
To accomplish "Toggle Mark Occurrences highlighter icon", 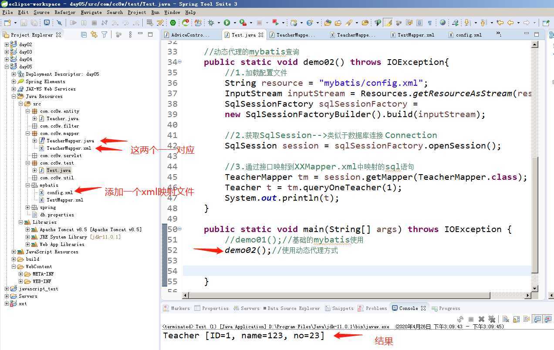I will [388, 23].
